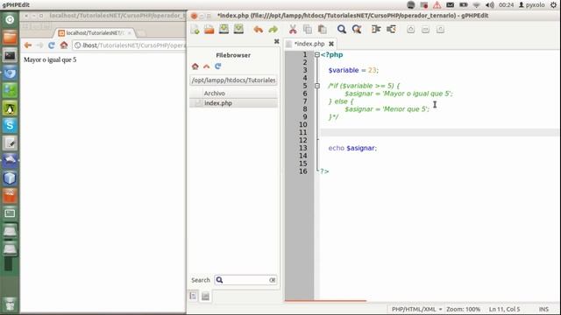Click the 00:24 clock indicator
The width and height of the screenshot is (561, 315).
(506, 5)
